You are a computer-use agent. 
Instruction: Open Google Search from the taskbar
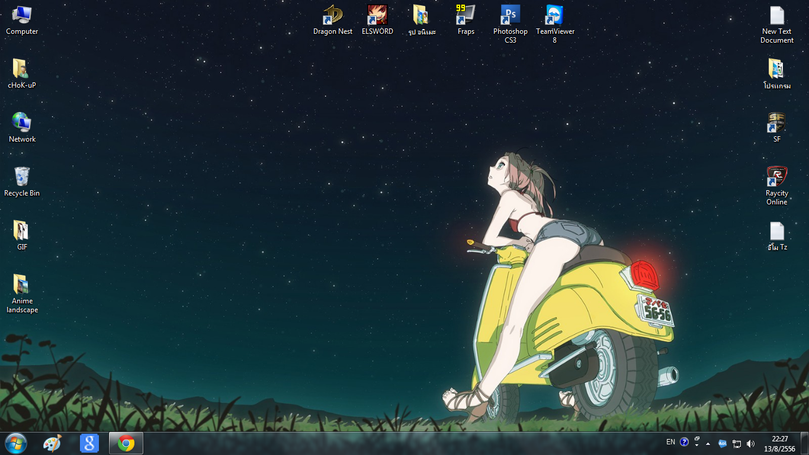pyautogui.click(x=89, y=443)
